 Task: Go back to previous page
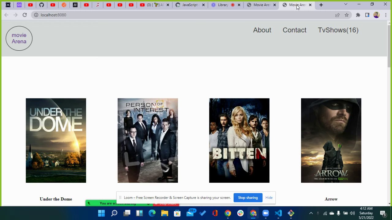click(6, 15)
